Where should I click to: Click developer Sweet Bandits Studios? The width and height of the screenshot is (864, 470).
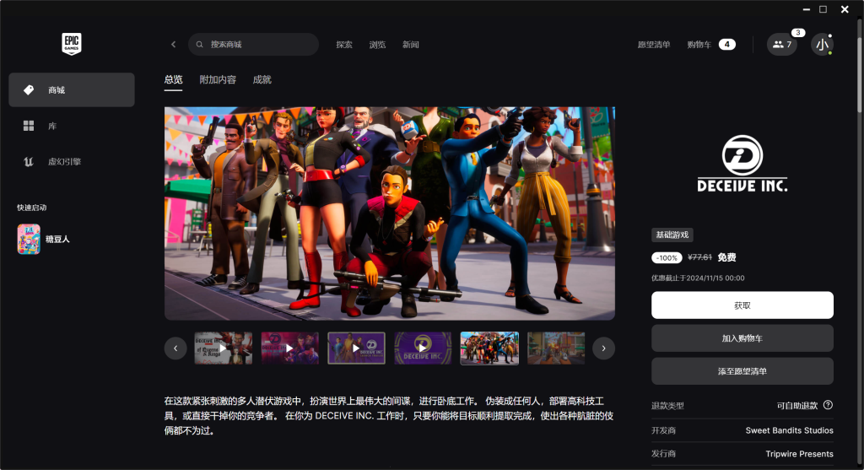[789, 430]
